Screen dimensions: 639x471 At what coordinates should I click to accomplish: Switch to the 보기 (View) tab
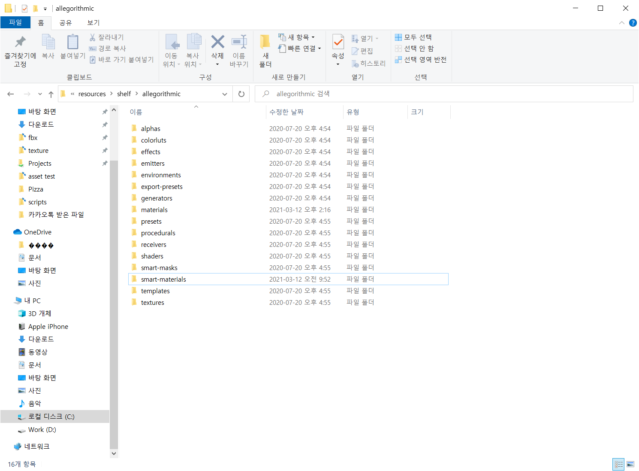pos(93,23)
